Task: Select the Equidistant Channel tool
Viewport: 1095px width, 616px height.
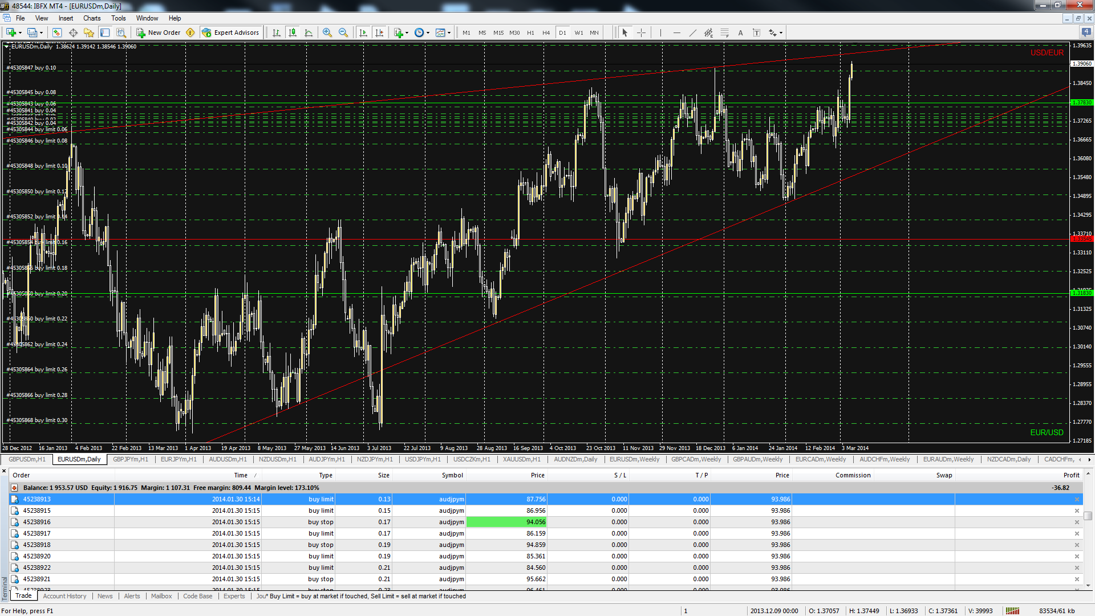Action: click(x=708, y=33)
